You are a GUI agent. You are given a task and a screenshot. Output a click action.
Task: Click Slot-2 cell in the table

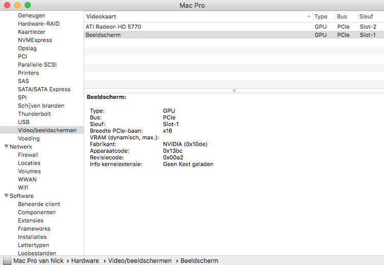tap(368, 27)
